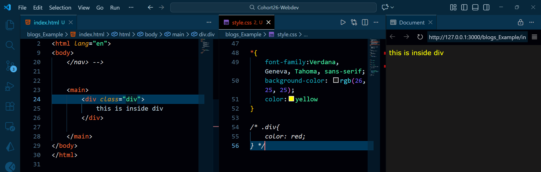Close the index.html tab

tap(71, 22)
